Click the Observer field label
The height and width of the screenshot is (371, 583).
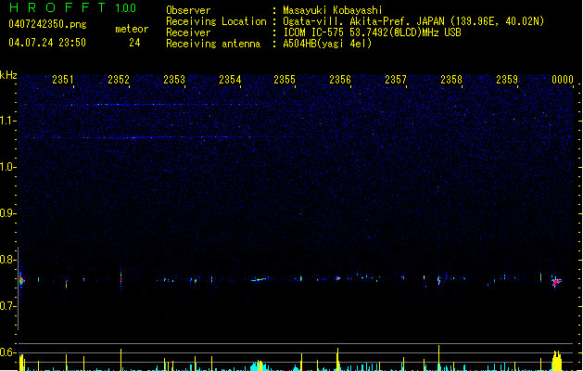point(188,10)
